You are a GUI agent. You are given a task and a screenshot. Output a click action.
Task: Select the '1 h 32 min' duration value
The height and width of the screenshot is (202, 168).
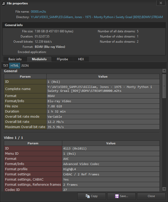click(x=103, y=111)
